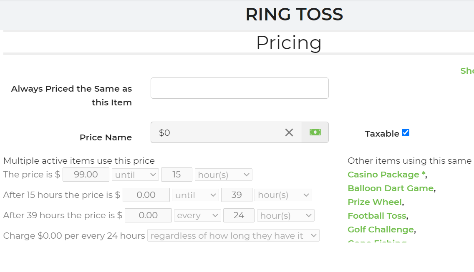Open the hour(s) dropdown next to 15
Screen dimensions: 474x272
223,175
